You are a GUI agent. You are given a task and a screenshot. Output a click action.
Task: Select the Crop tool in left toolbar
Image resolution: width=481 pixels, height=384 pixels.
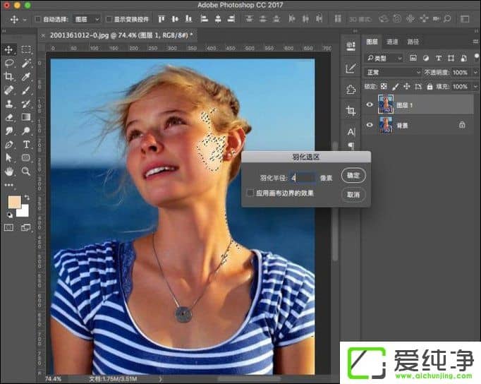(x=9, y=76)
